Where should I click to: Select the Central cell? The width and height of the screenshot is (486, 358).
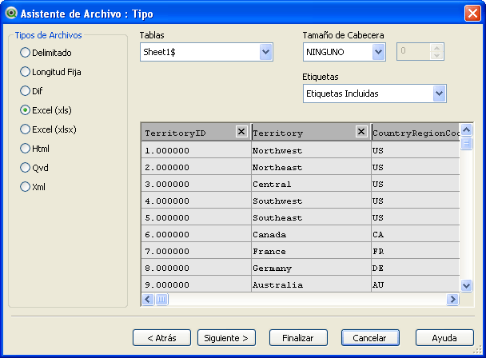coord(311,184)
